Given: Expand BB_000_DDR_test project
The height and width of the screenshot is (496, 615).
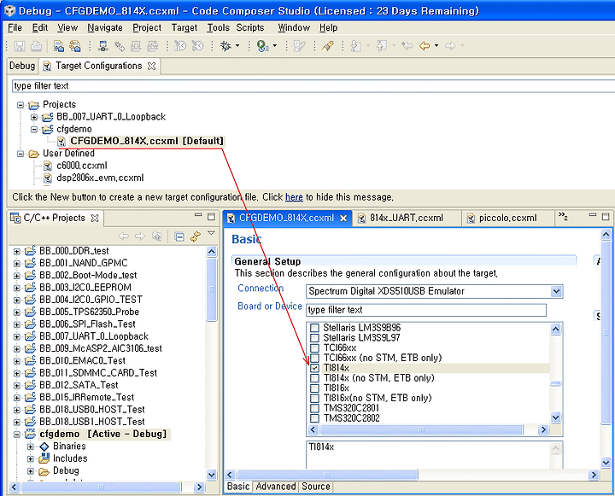Looking at the screenshot, I should click(x=17, y=251).
